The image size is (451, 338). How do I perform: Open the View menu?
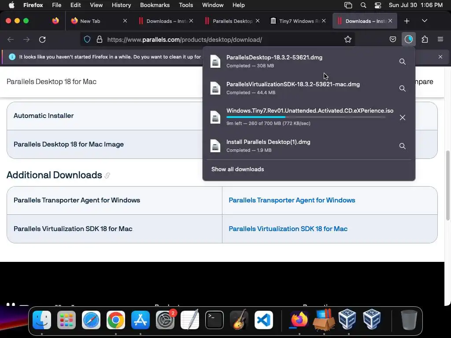(x=96, y=5)
